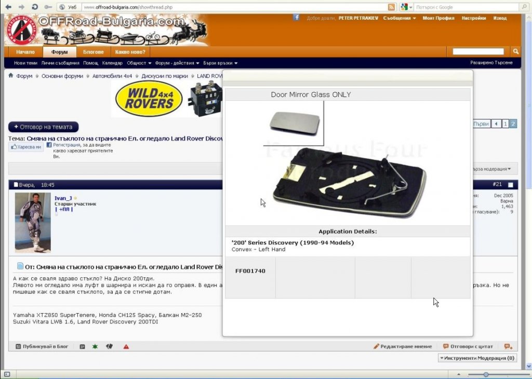The width and height of the screenshot is (532, 379).
Task: Click the browser back arrow
Action: 8,7
